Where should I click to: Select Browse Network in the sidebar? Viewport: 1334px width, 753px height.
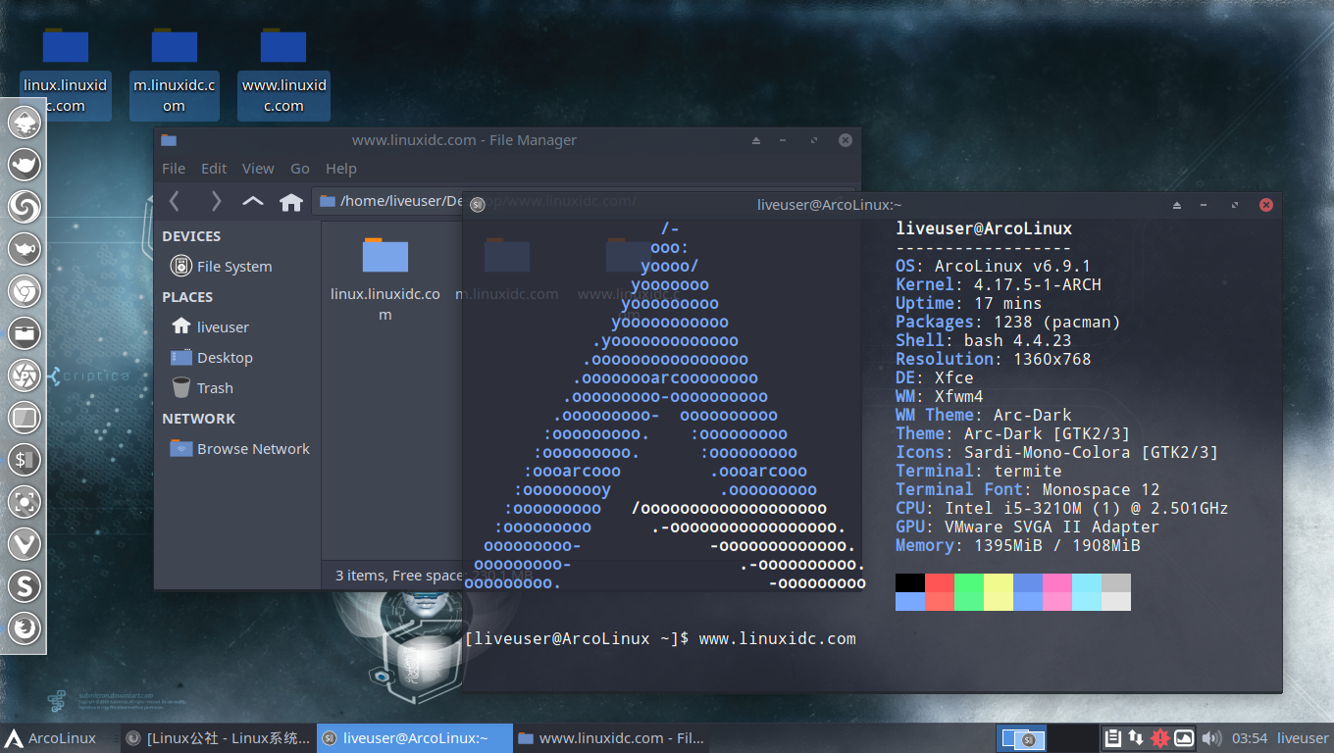point(240,449)
